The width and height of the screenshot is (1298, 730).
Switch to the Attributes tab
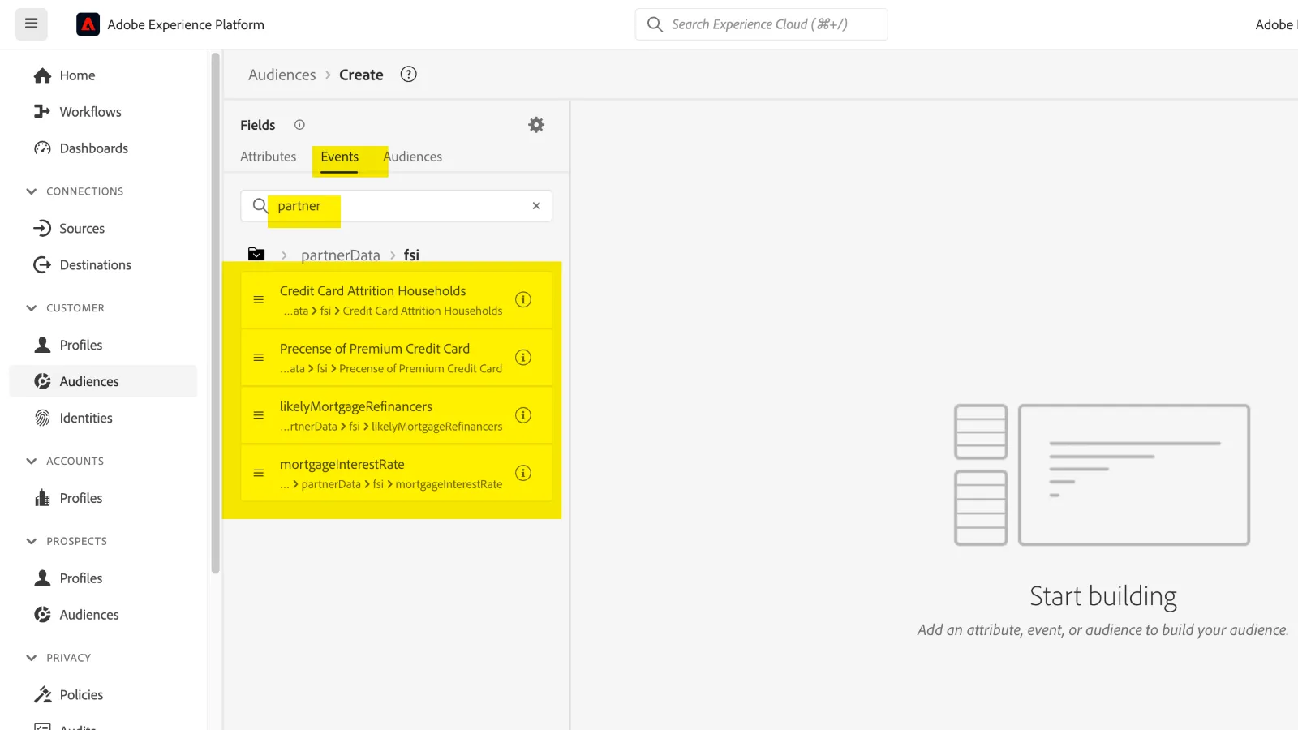(269, 157)
